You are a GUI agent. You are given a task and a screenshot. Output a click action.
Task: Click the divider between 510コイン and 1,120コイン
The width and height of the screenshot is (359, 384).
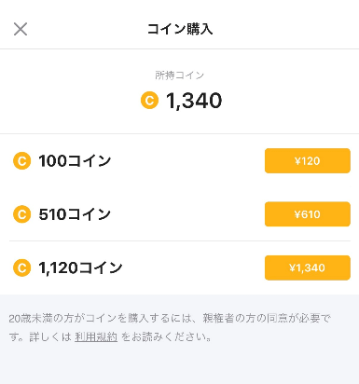[x=180, y=240]
